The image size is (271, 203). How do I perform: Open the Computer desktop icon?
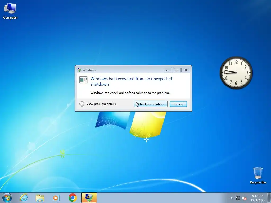pos(10,11)
